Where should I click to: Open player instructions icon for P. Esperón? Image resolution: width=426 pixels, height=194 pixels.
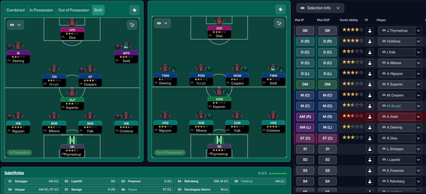369,84
